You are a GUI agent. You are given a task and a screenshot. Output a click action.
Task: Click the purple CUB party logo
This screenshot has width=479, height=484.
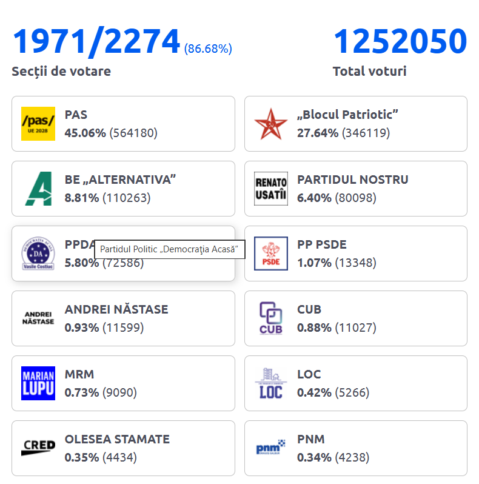coord(270,318)
